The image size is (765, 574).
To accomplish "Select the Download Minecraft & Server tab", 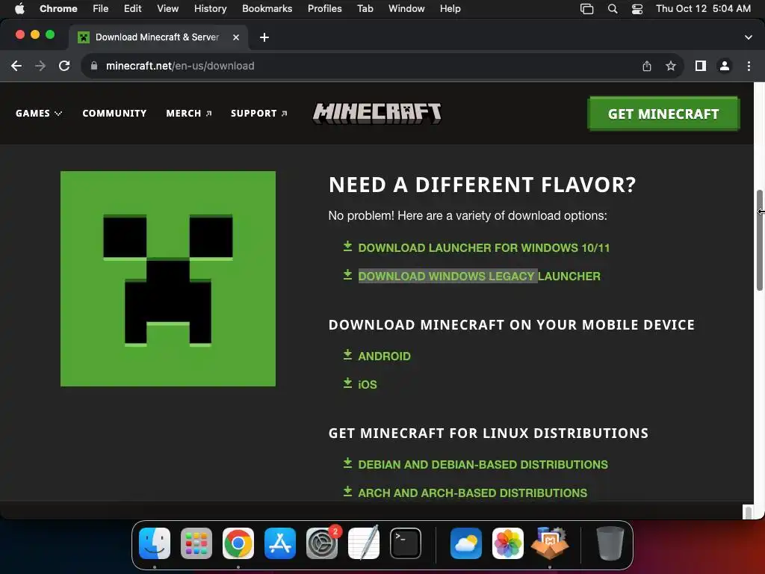I will tap(158, 37).
